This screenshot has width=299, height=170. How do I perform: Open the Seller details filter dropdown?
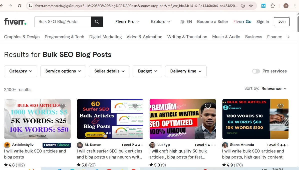(109, 71)
